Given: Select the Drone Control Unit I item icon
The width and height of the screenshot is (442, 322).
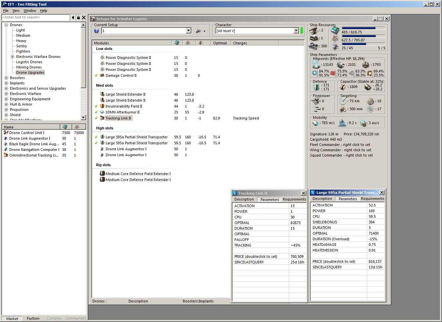Looking at the screenshot, I should point(6,133).
